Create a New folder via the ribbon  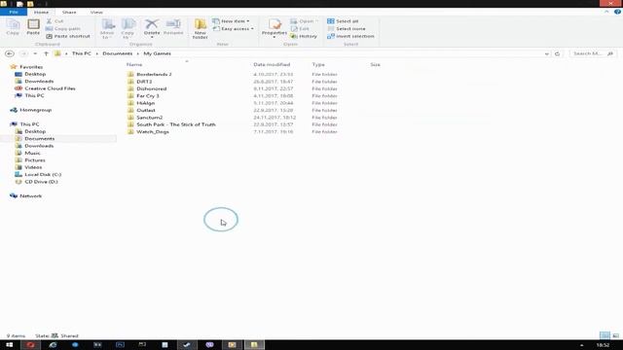201,28
